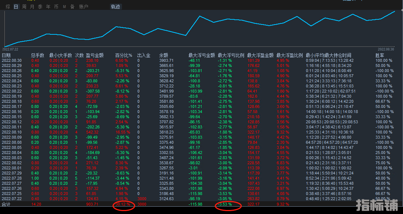
Task: Click total profit 903.71
Action: coord(92,204)
